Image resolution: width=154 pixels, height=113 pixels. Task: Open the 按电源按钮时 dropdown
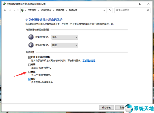point(65,37)
